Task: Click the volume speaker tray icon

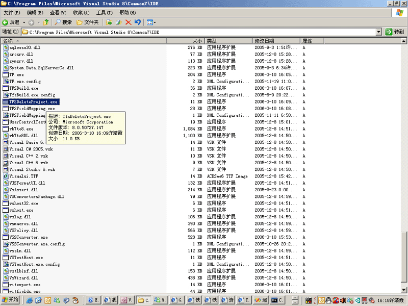Action: 343,300
